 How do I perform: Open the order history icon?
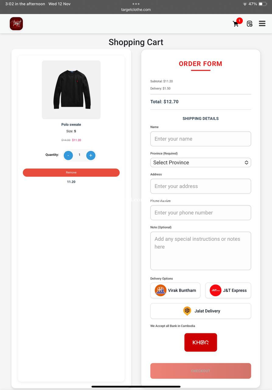[249, 24]
